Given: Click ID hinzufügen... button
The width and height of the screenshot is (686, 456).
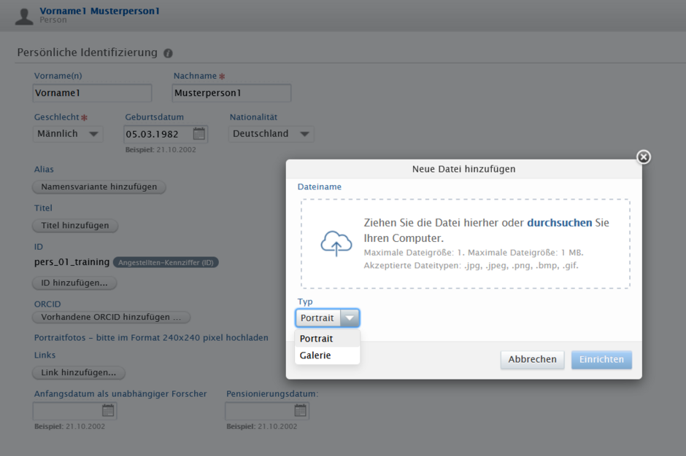Looking at the screenshot, I should point(74,283).
